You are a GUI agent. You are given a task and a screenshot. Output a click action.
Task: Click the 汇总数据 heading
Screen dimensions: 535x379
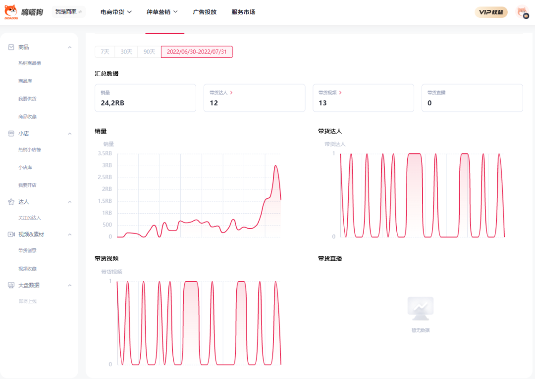[x=107, y=74]
